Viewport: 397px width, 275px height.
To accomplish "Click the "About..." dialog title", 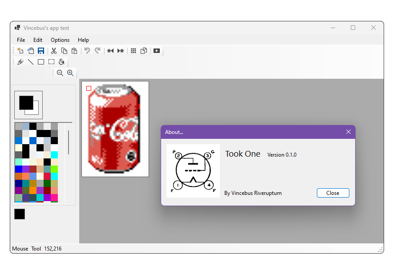I will (x=174, y=132).
